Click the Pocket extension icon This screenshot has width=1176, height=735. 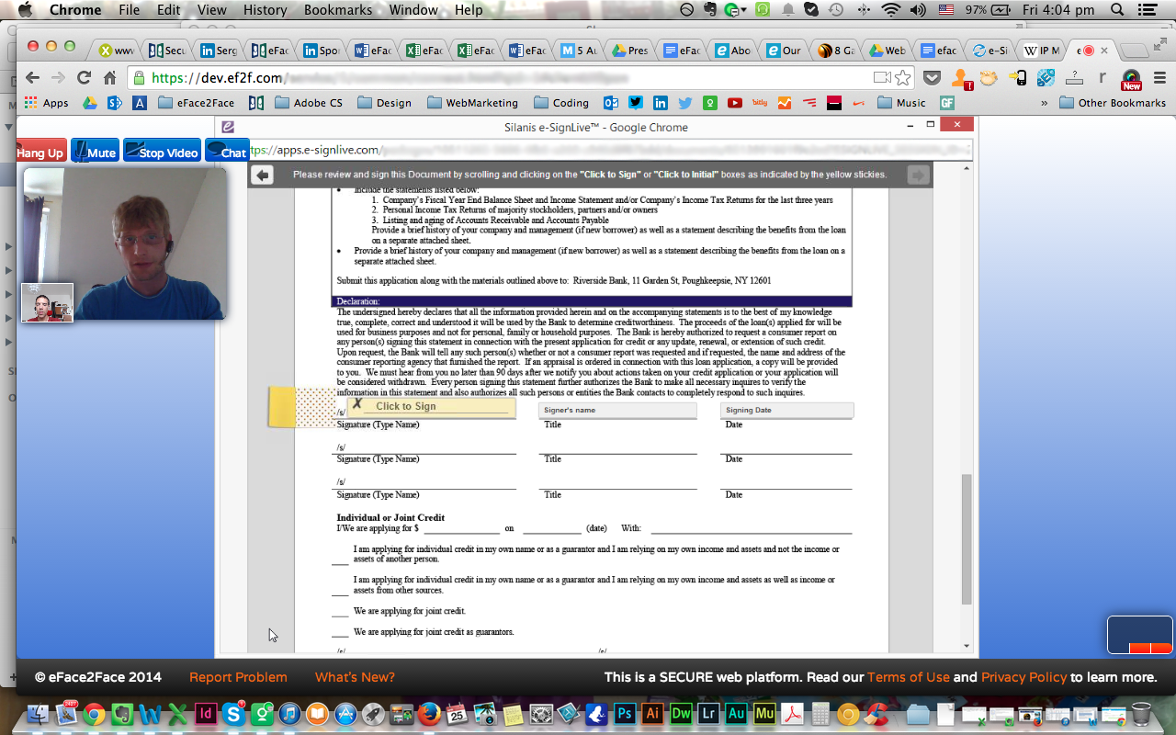click(932, 78)
